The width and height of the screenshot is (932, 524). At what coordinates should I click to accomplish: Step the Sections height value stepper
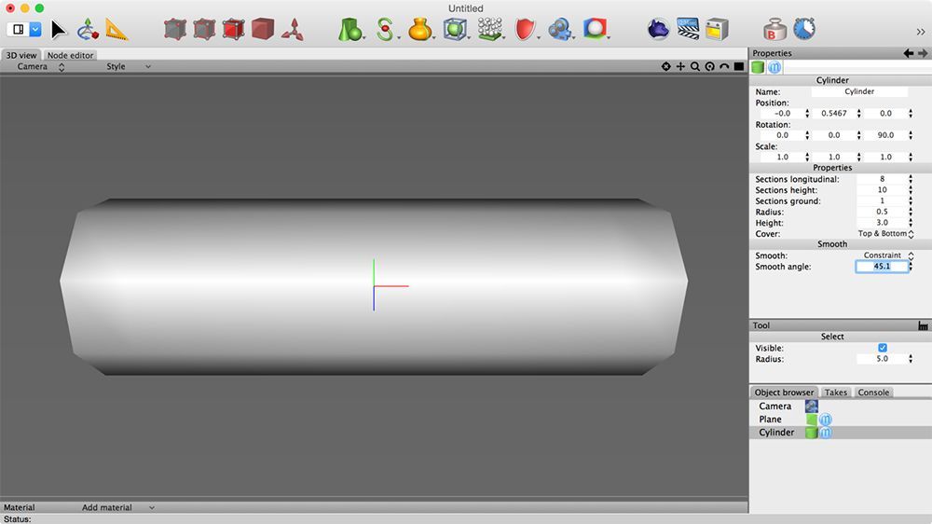[x=911, y=189]
